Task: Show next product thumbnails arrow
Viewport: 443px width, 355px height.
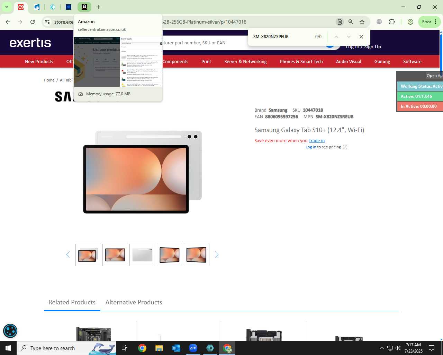Action: coord(217,255)
